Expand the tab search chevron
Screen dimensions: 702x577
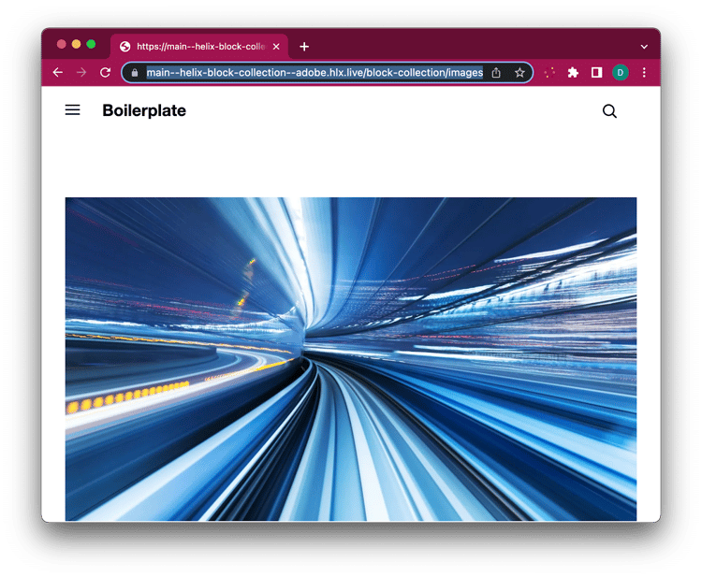(x=644, y=47)
